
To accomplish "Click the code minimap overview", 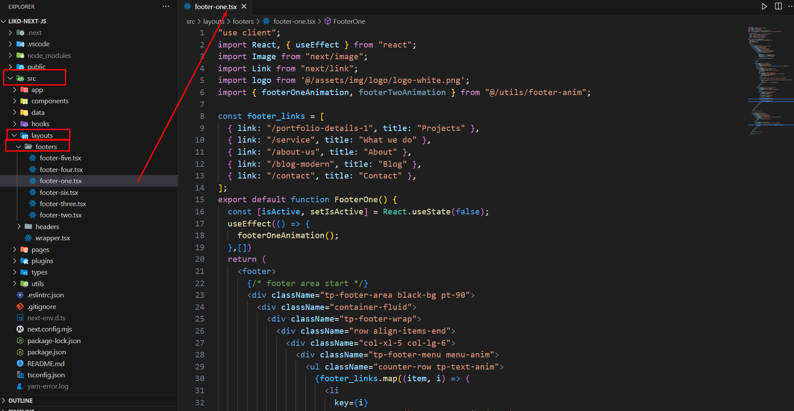I will point(770,82).
